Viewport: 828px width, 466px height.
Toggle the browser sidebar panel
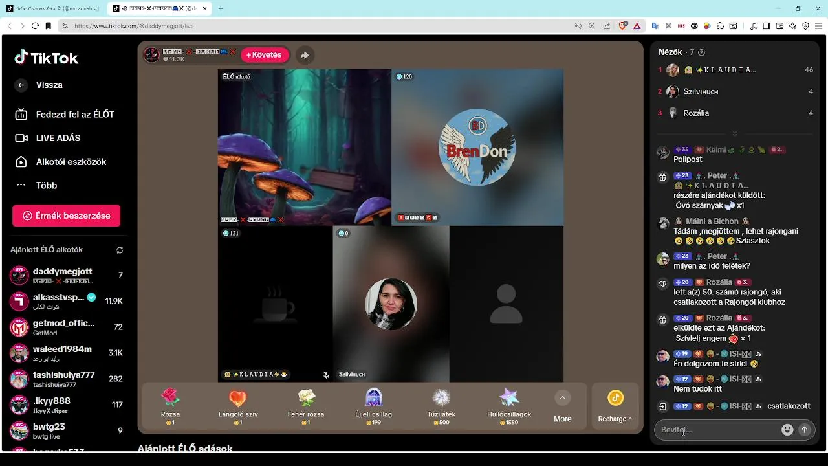(767, 26)
